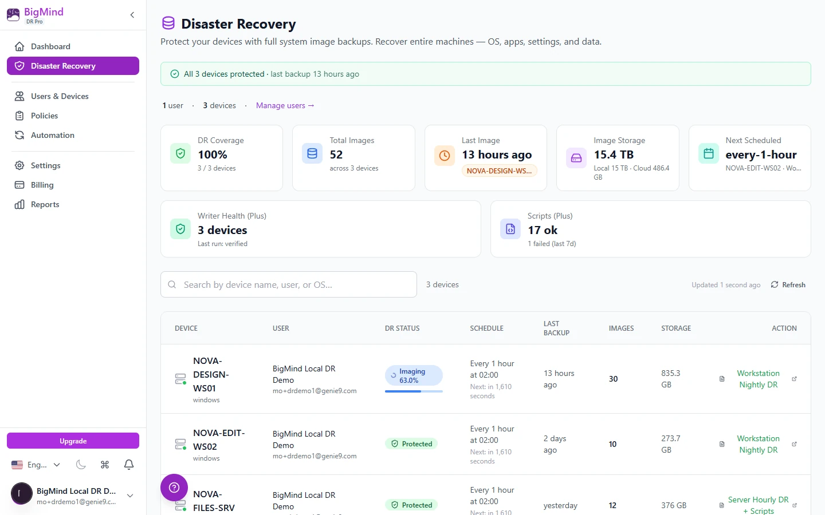Go to the Policies page
The image size is (825, 515).
tap(73, 116)
